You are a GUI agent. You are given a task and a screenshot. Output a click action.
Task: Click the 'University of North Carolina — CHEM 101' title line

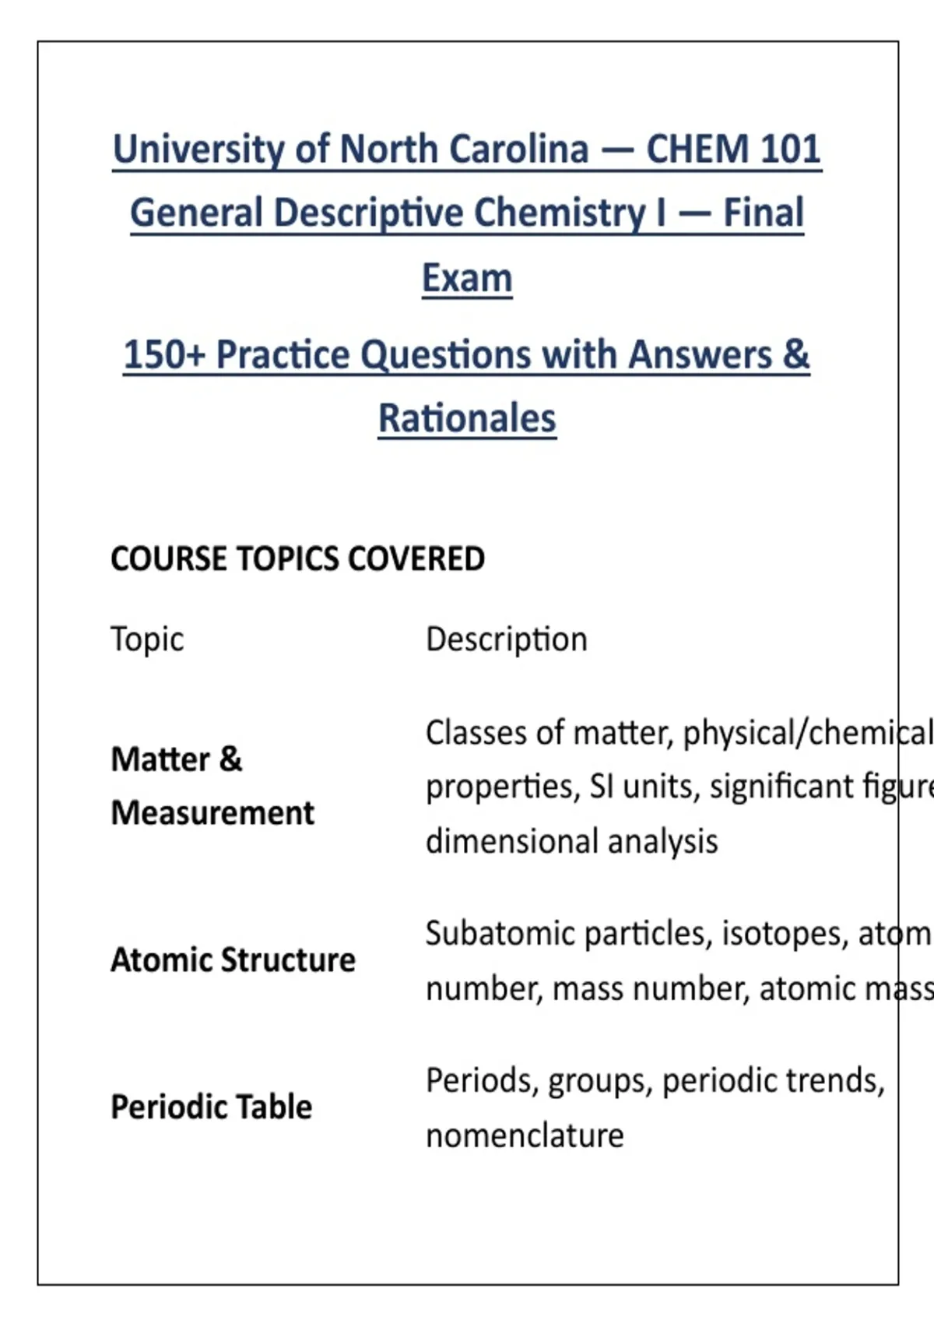pos(467,150)
